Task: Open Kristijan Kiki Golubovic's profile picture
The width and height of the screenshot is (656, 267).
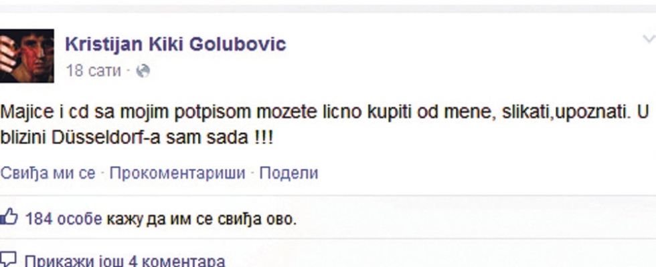Action: pyautogui.click(x=27, y=56)
